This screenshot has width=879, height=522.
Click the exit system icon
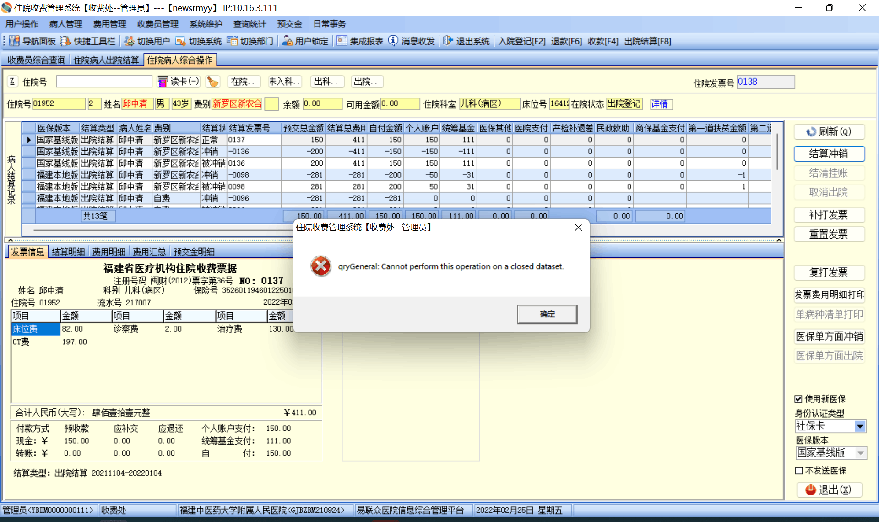click(448, 41)
